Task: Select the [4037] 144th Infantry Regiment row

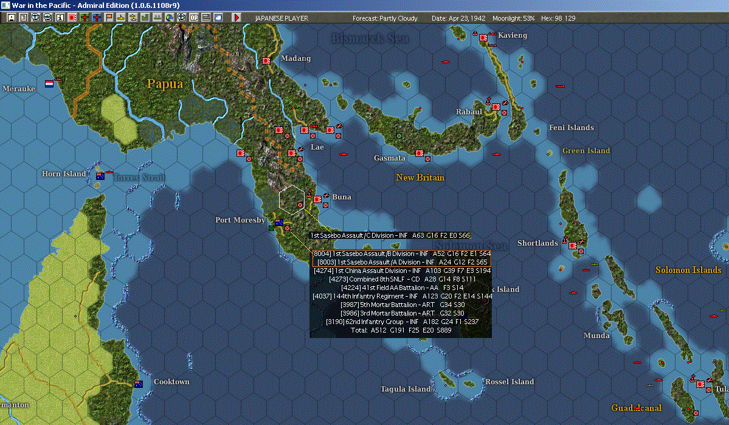Action: click(402, 296)
